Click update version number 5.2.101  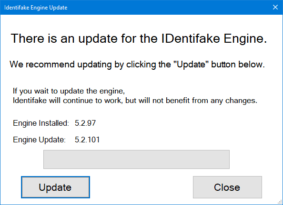(87, 140)
